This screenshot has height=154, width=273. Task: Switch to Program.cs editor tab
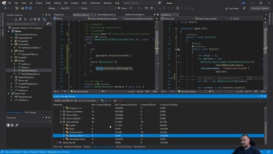tap(59, 15)
